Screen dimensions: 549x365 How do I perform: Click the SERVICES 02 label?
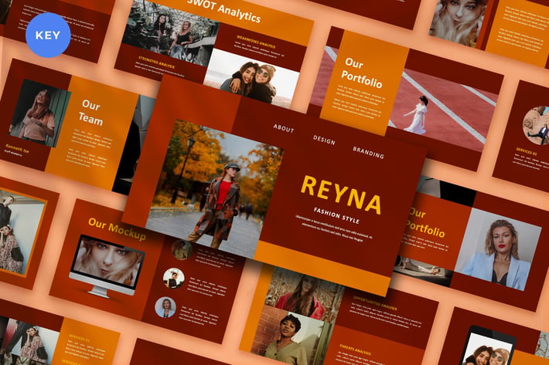(x=527, y=151)
